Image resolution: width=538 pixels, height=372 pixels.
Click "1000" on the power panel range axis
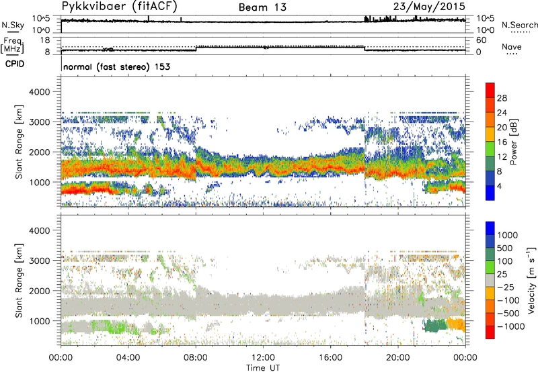pos(39,182)
